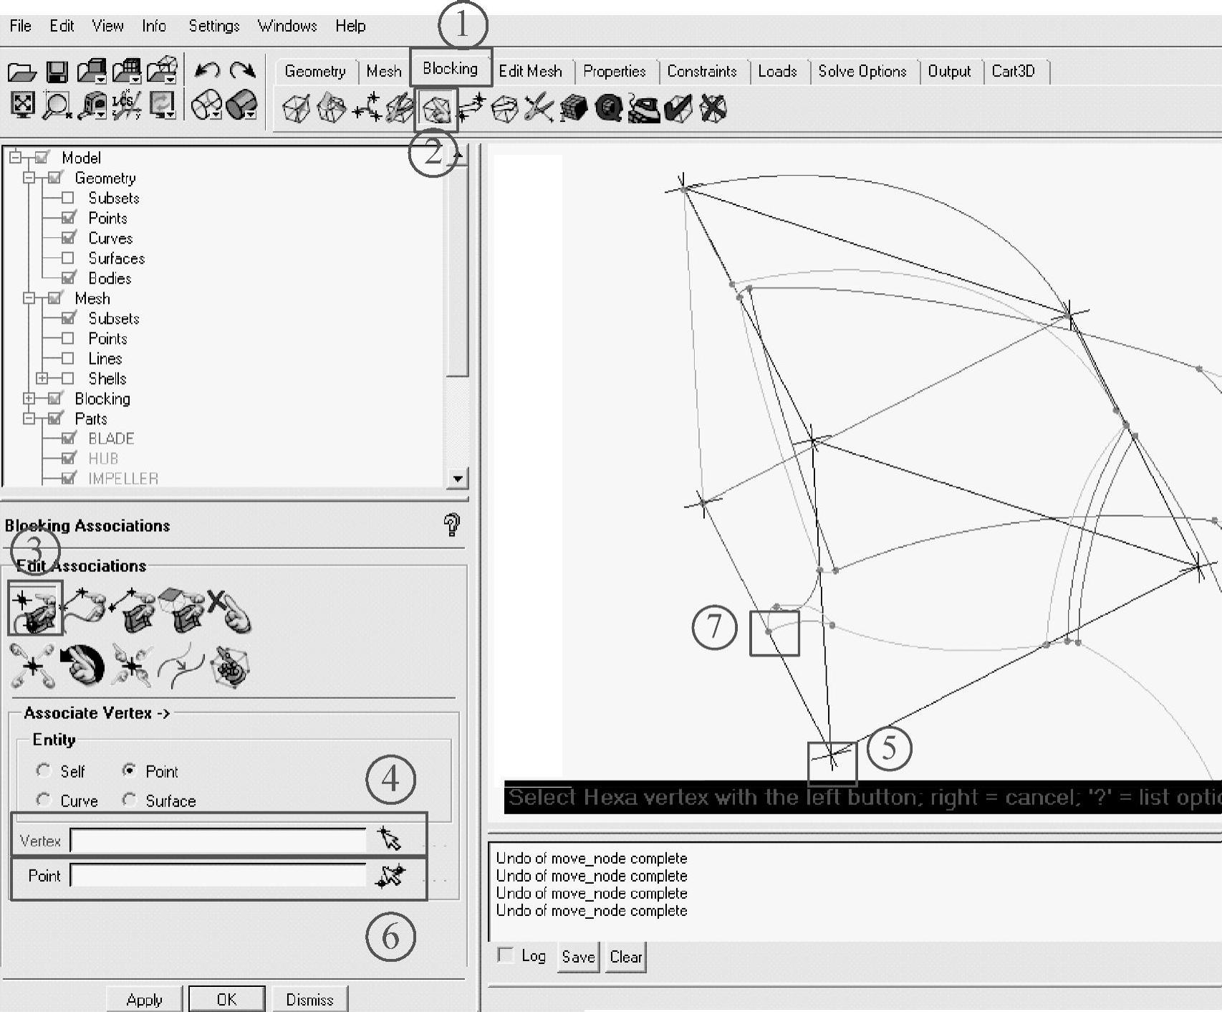Click the Redo arrow icon

pyautogui.click(x=243, y=70)
